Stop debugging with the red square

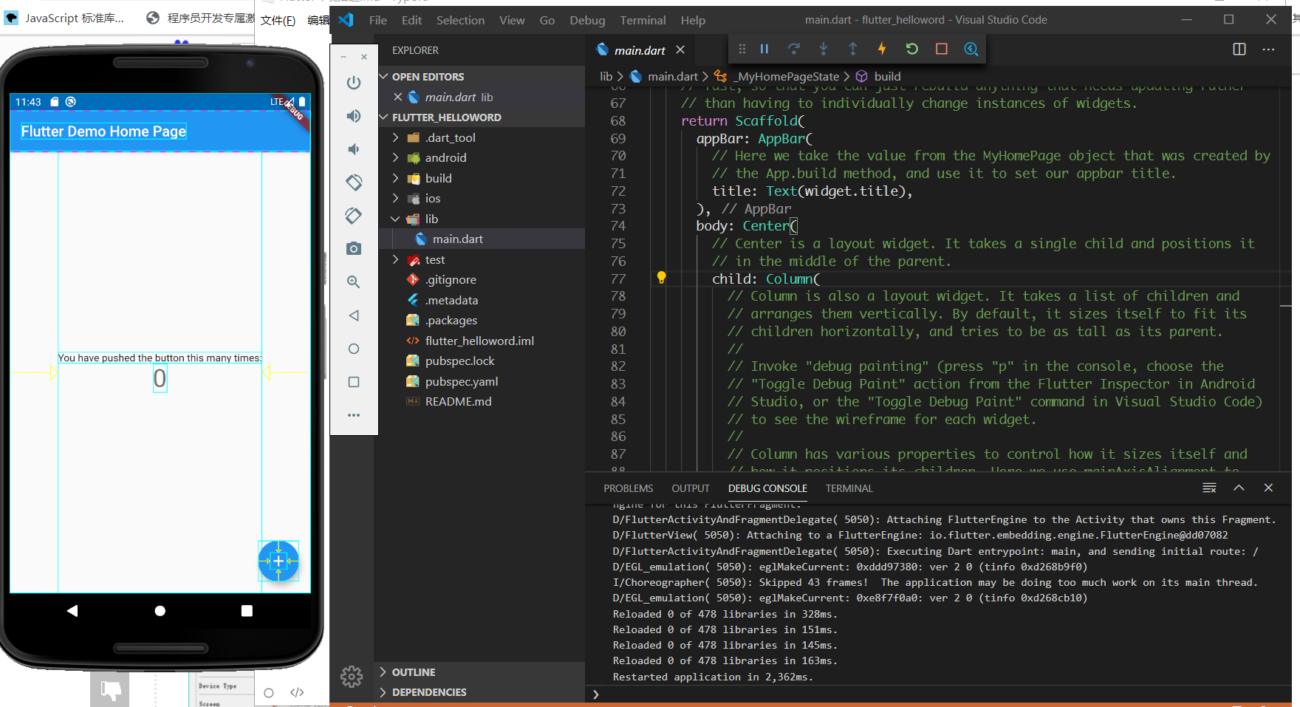coord(942,49)
